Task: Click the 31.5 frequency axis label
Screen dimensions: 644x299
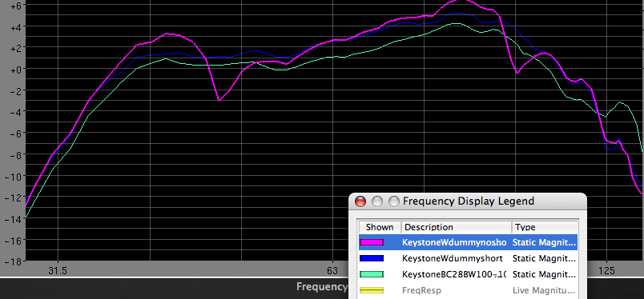Action: click(x=58, y=271)
